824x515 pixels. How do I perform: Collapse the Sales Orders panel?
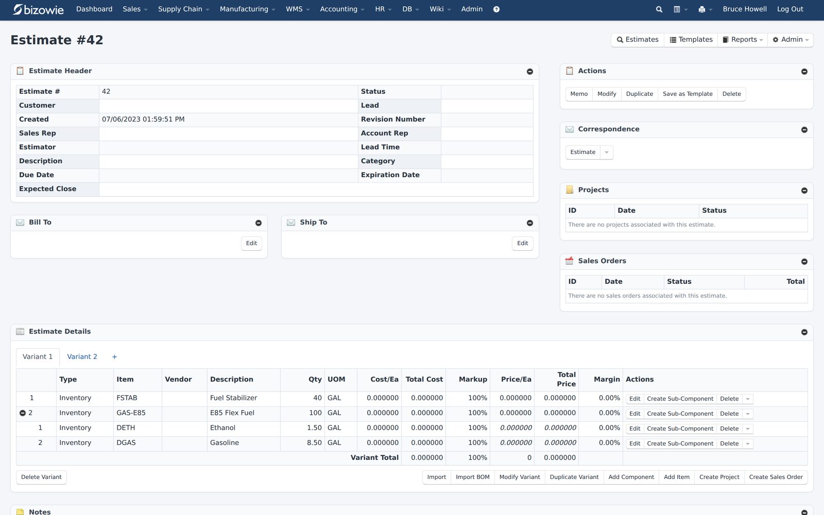pos(804,262)
